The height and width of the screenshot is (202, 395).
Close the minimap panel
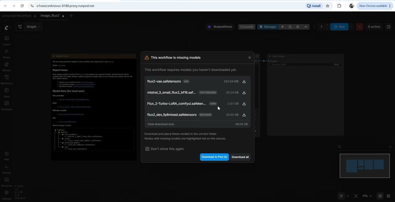(x=390, y=147)
